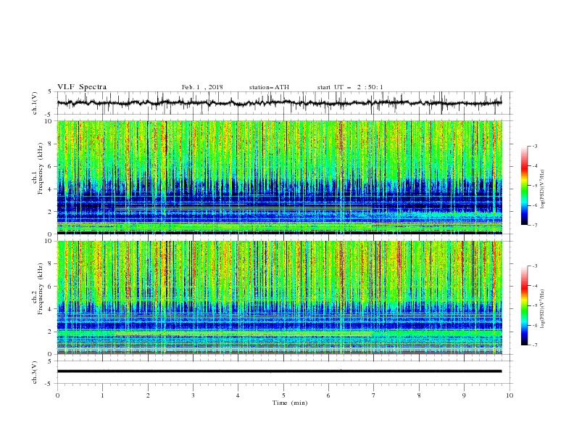Click time axis tick label "0"
Viewport: 574px width, 444px height.
(x=57, y=395)
